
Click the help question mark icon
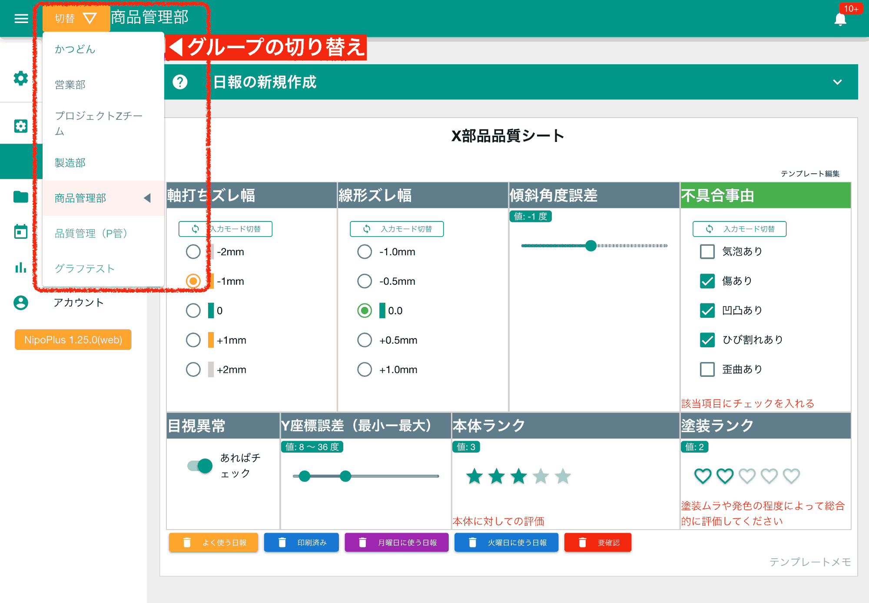pyautogui.click(x=181, y=82)
